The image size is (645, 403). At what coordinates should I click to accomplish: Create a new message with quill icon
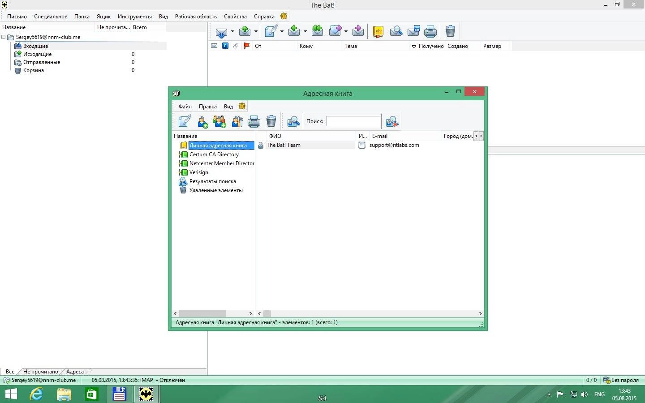[x=271, y=31]
